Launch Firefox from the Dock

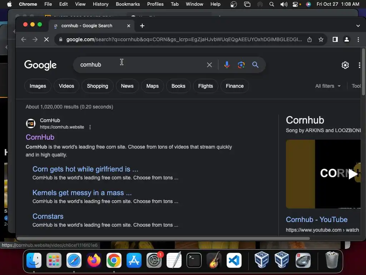click(94, 260)
